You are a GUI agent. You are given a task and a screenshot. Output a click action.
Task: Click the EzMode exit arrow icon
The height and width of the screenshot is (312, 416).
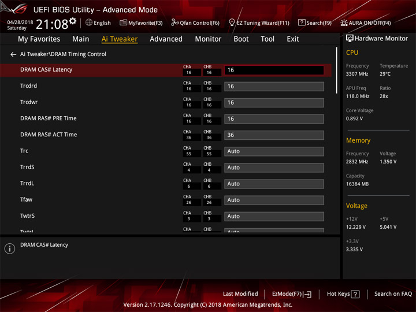point(307,294)
